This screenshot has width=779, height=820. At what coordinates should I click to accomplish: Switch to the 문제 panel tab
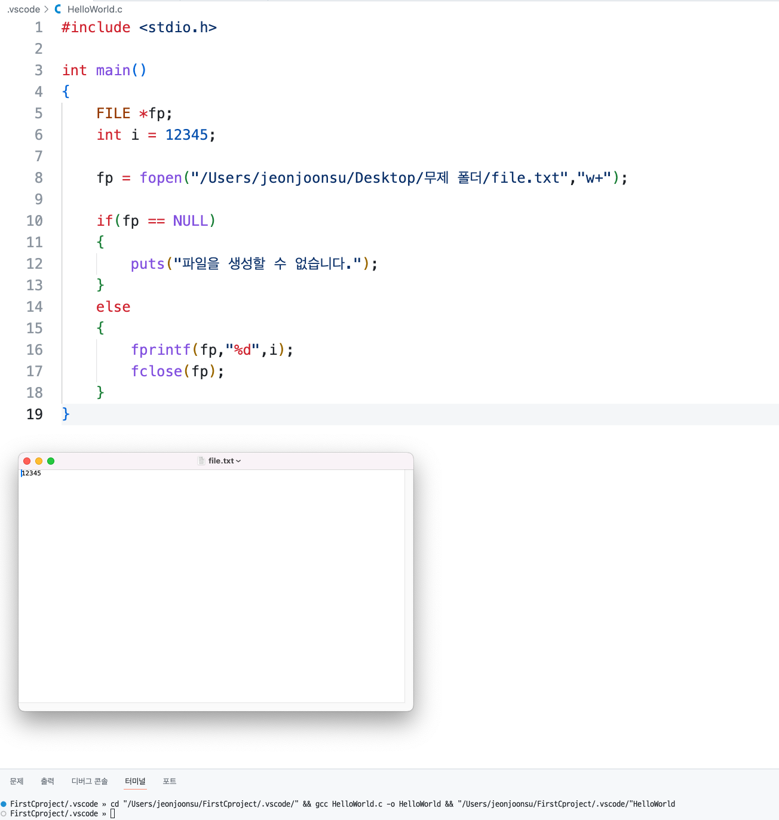[x=17, y=781]
